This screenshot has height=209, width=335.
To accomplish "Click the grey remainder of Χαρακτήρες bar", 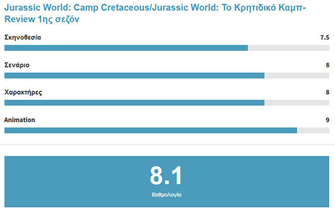I will [296, 103].
